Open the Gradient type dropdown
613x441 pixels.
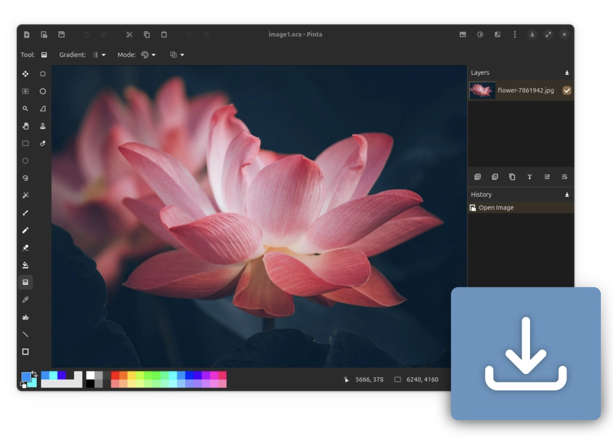pos(99,55)
